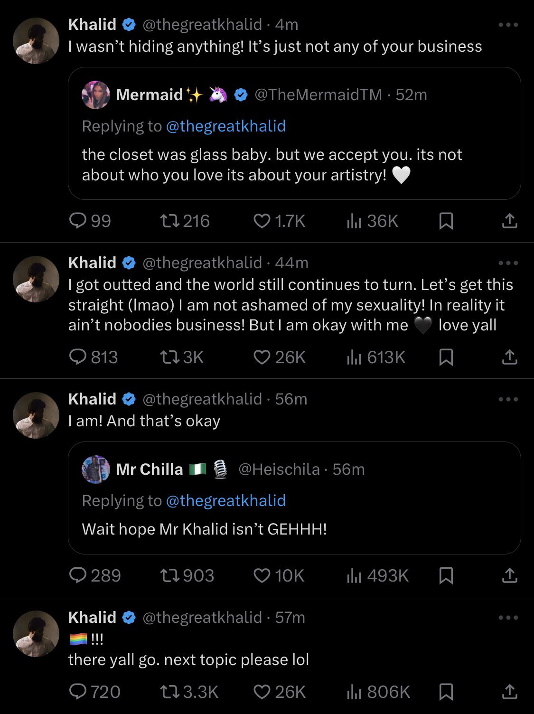This screenshot has height=714, width=534.
Task: Open more options on the 4m tweet
Action: (508, 25)
